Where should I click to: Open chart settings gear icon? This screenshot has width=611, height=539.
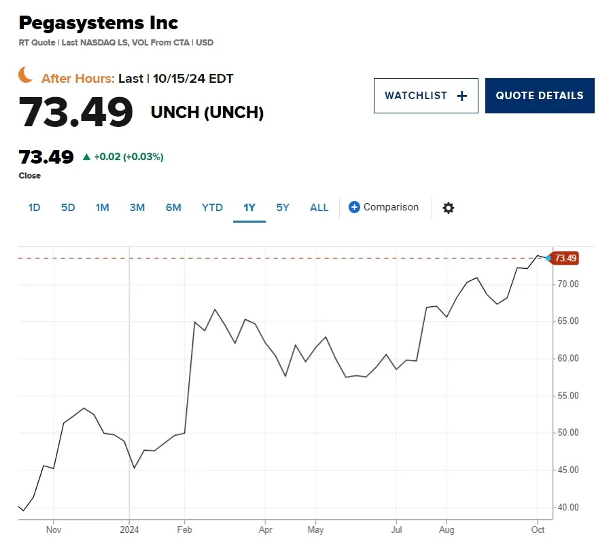point(448,208)
